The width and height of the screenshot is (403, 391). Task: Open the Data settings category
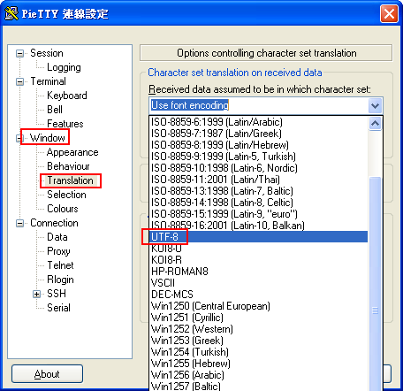[57, 237]
